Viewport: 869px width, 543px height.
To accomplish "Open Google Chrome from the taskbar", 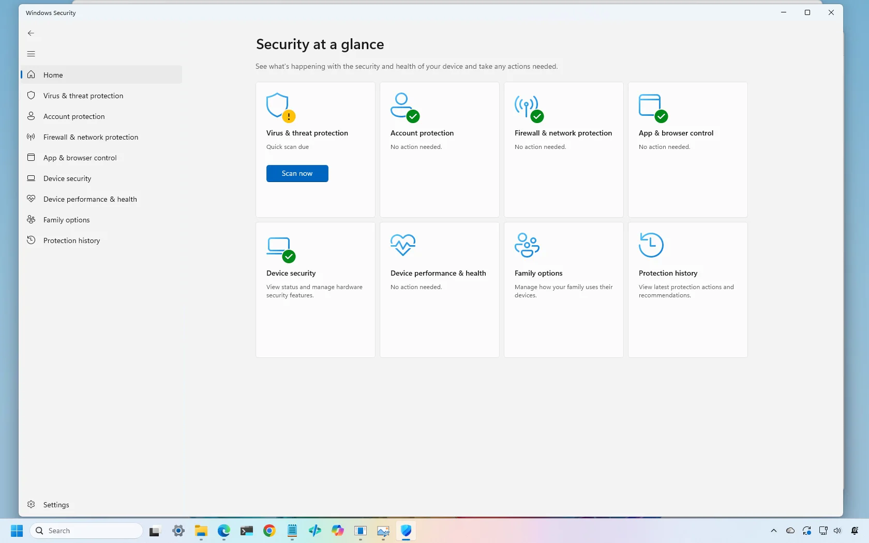I will (269, 531).
